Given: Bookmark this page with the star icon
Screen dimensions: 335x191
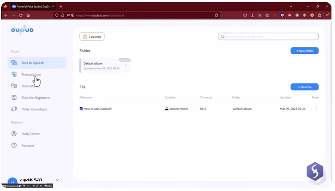Looking at the screenshot, I should pyautogui.click(x=216, y=15).
